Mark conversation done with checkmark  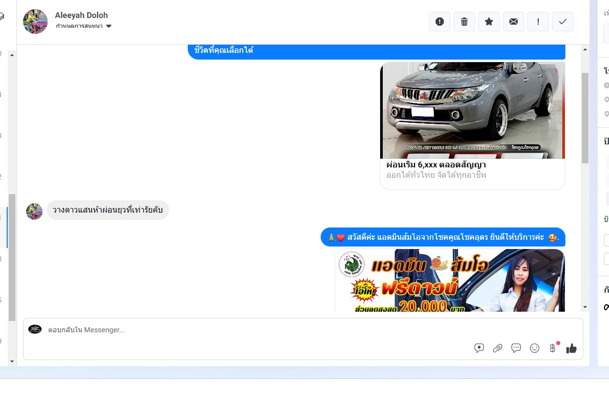[x=563, y=22]
